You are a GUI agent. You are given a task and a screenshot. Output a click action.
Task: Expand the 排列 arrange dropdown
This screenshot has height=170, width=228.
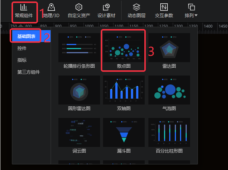tap(191, 11)
